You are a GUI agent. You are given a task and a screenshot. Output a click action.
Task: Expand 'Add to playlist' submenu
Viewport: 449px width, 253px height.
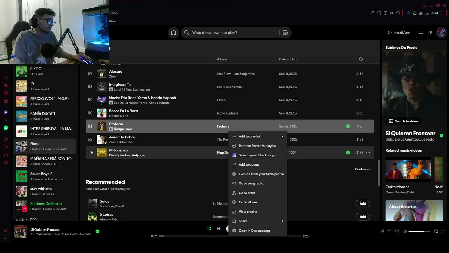257,136
